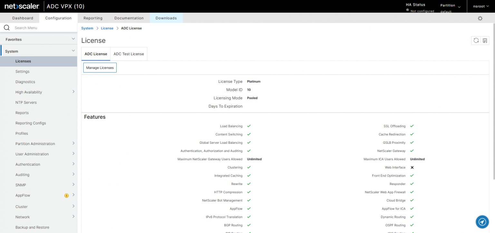Open the search magnifier in the sidebar

6,27
